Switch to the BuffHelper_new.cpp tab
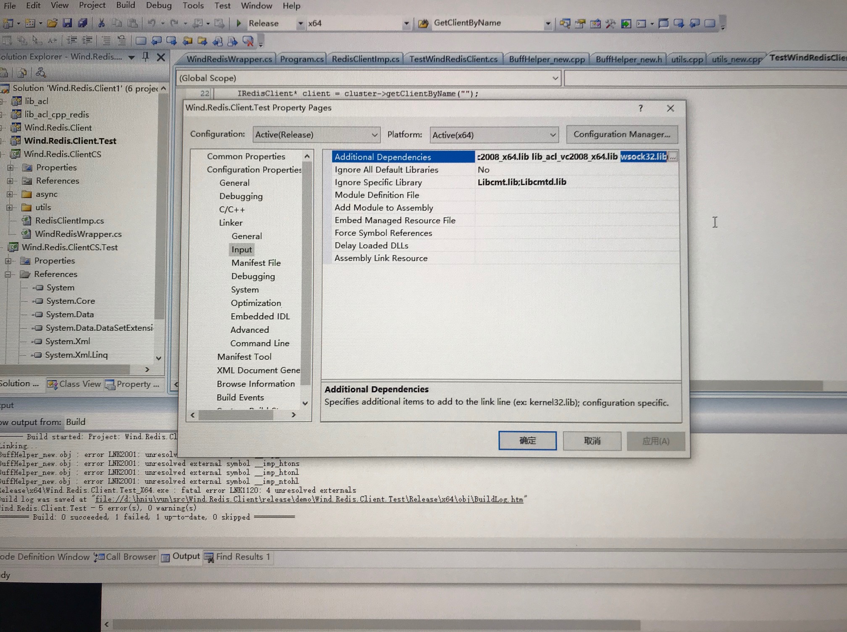Viewport: 847px width, 632px height. (x=547, y=59)
